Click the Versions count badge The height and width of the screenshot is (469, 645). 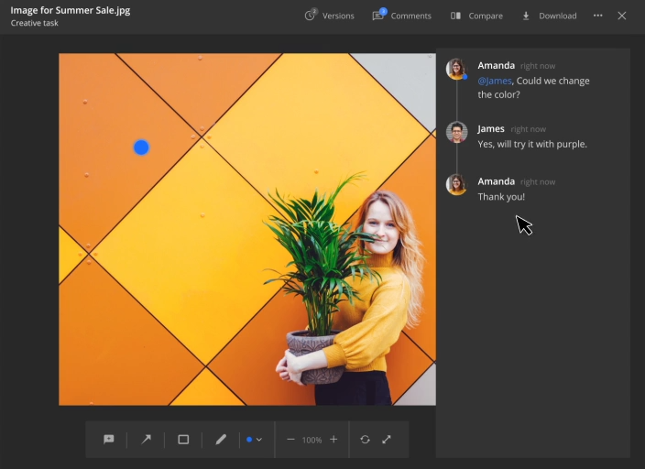pos(314,11)
